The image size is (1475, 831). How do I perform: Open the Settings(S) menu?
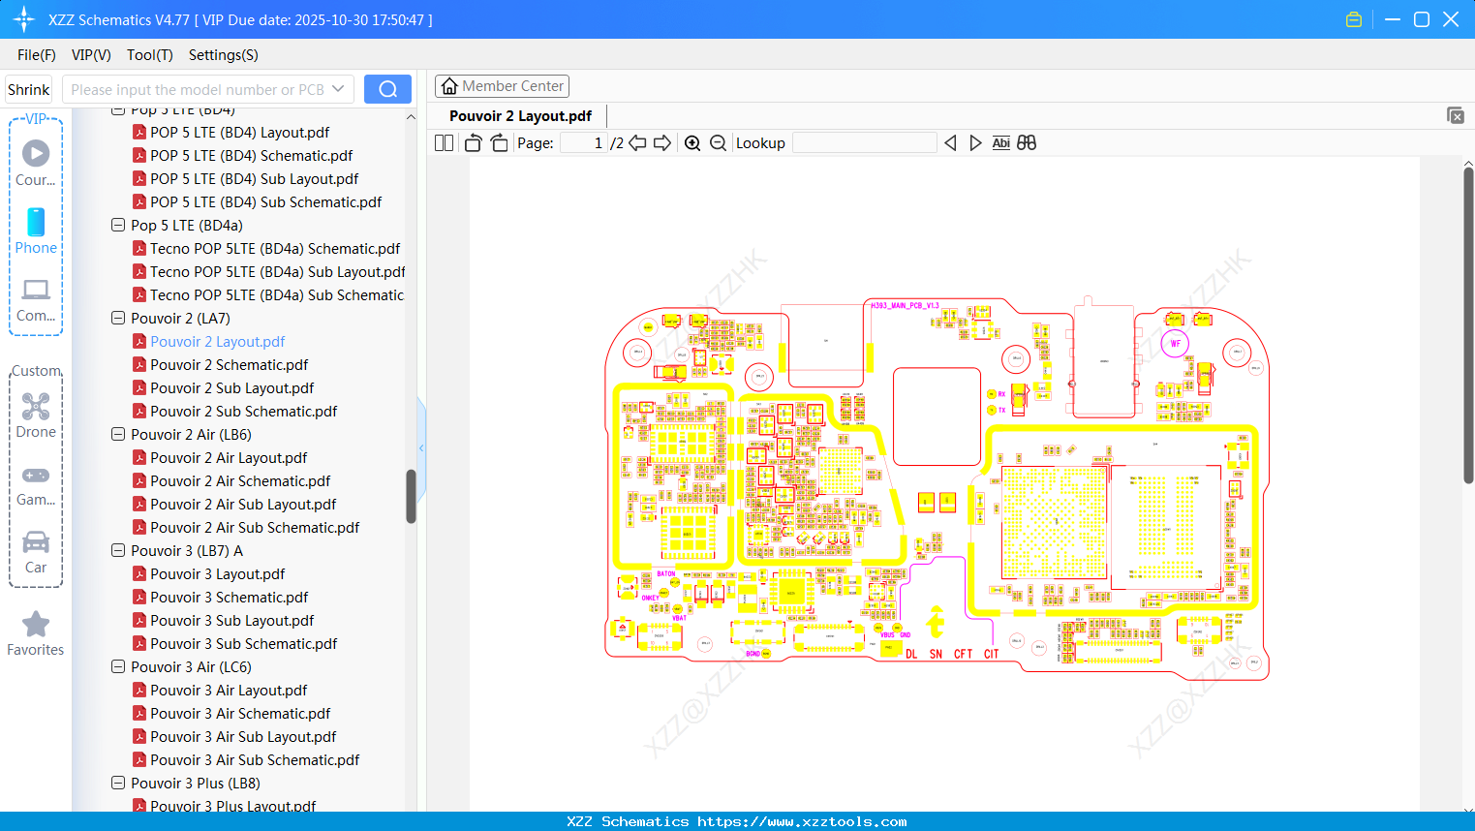[x=223, y=55]
